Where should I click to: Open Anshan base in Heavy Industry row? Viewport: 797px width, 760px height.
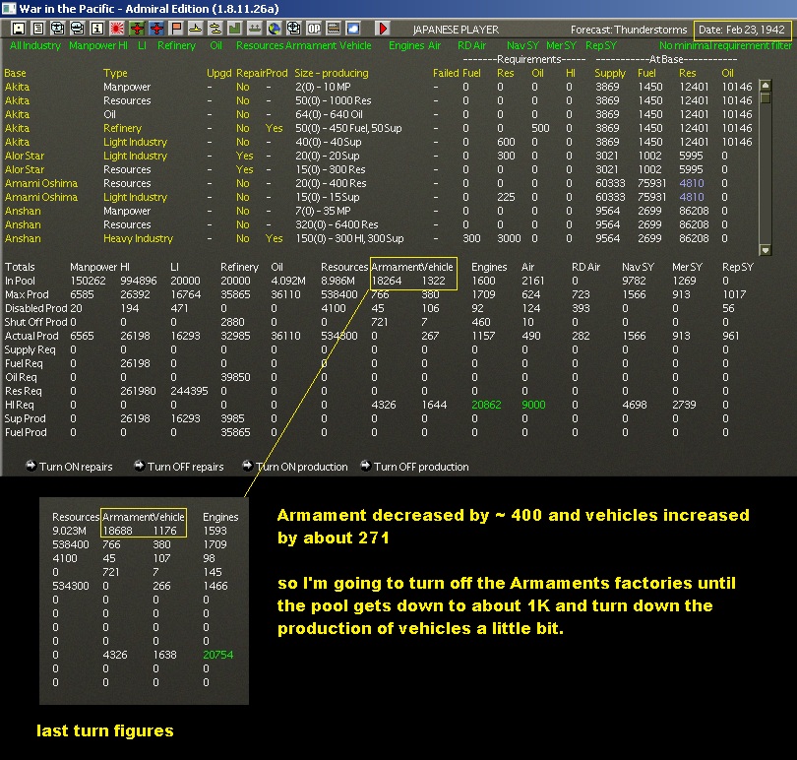click(x=23, y=238)
